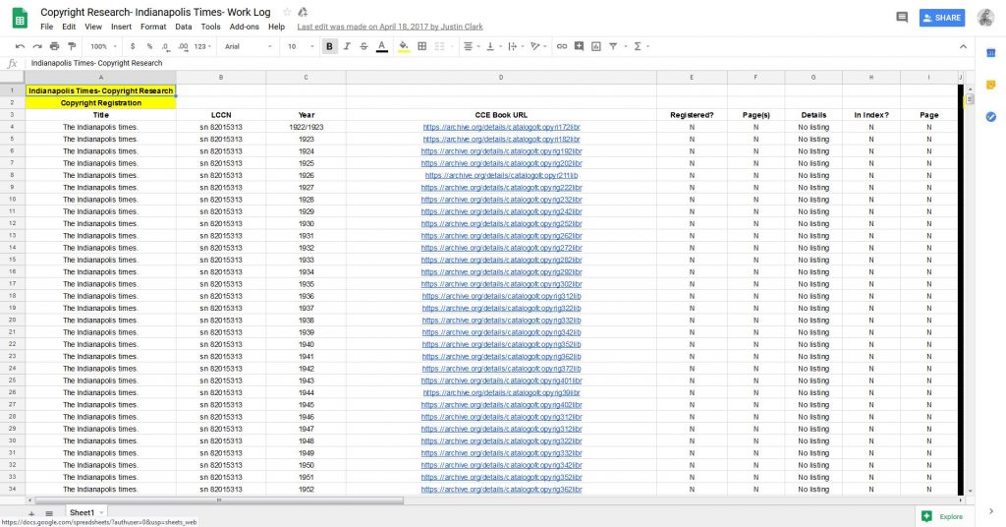Viewport: 1006px width, 527px height.
Task: Open the text color picker
Action: pyautogui.click(x=382, y=46)
